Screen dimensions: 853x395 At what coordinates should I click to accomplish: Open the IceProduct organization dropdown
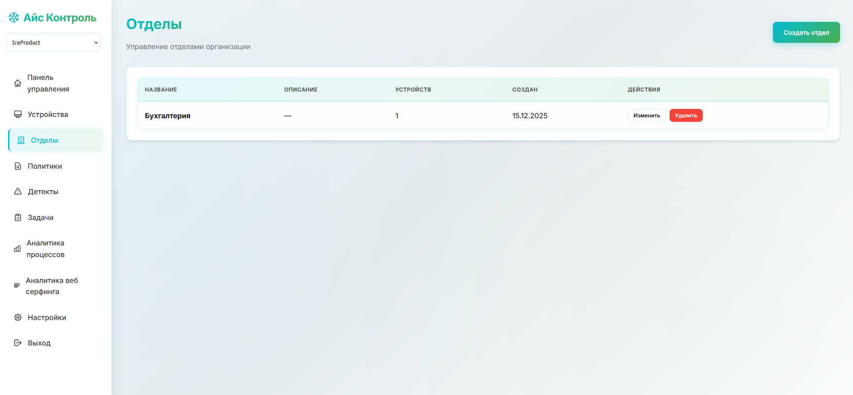point(53,42)
